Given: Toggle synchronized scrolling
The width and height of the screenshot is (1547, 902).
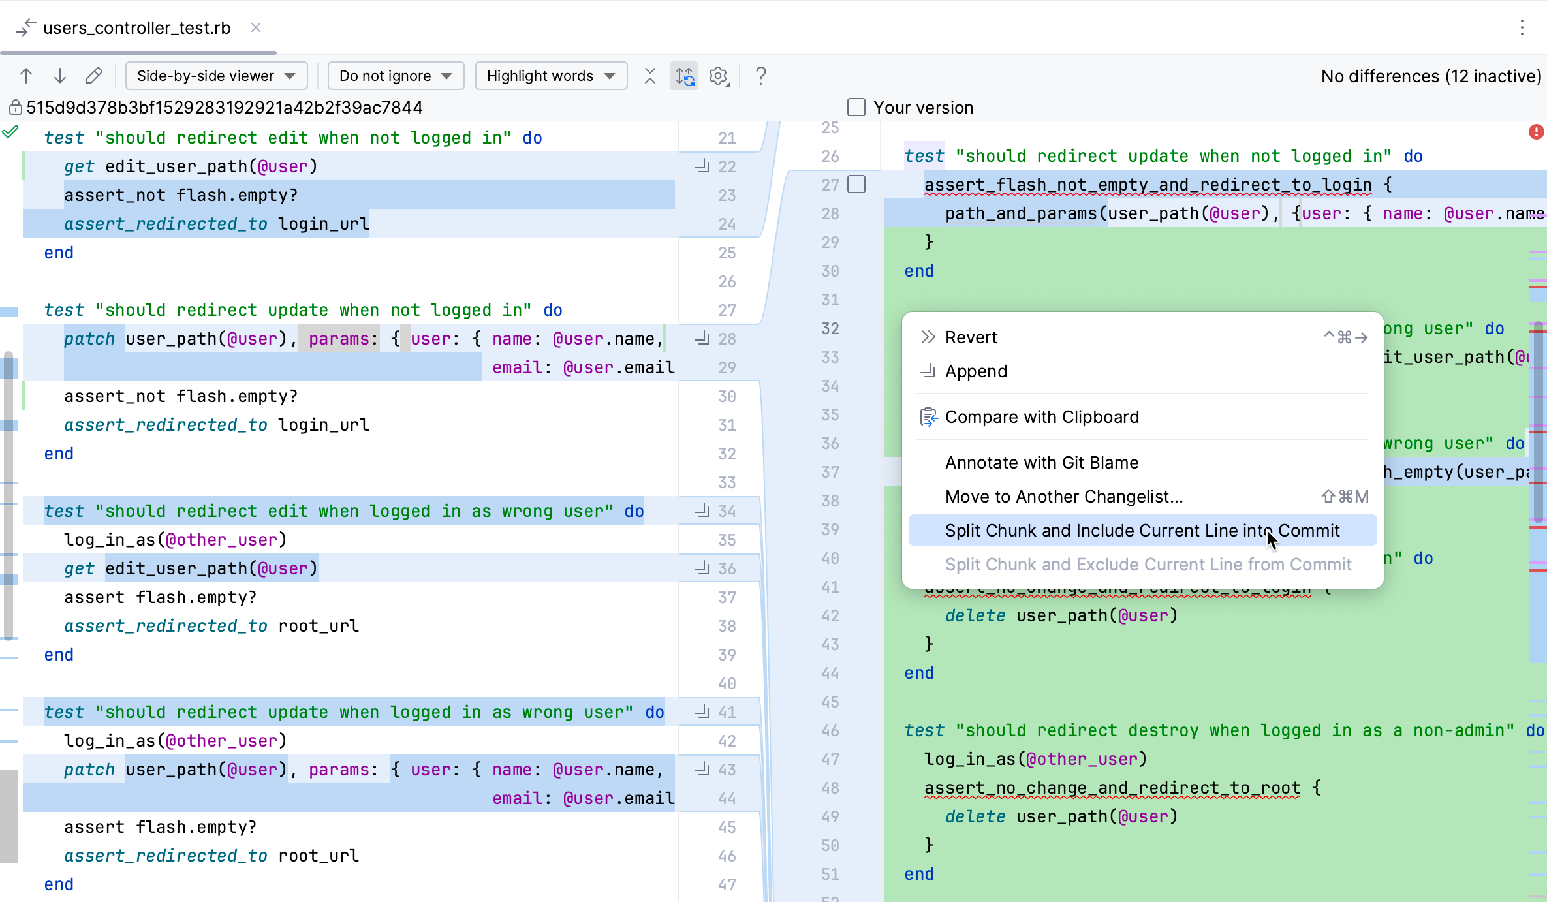Looking at the screenshot, I should tap(684, 76).
